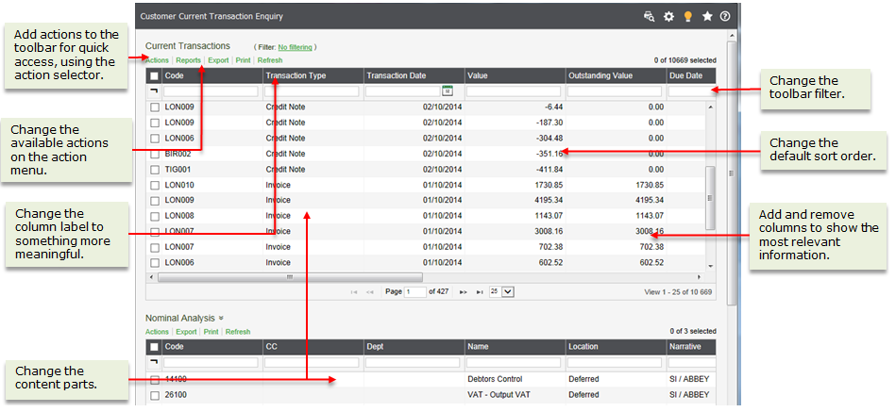Tick the checkbox for nominal code 26100

tap(154, 395)
